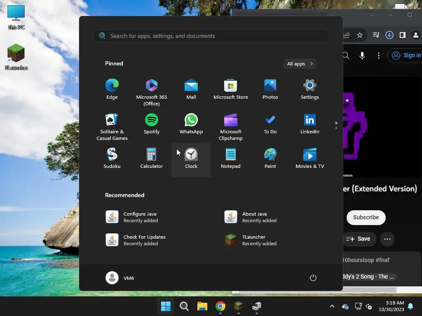Open WhatsApp pinned app
This screenshot has height=316, width=422.
tap(191, 124)
